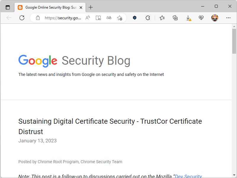237x178 pixels.
Task: View site security information in address bar
Action: coord(38,18)
